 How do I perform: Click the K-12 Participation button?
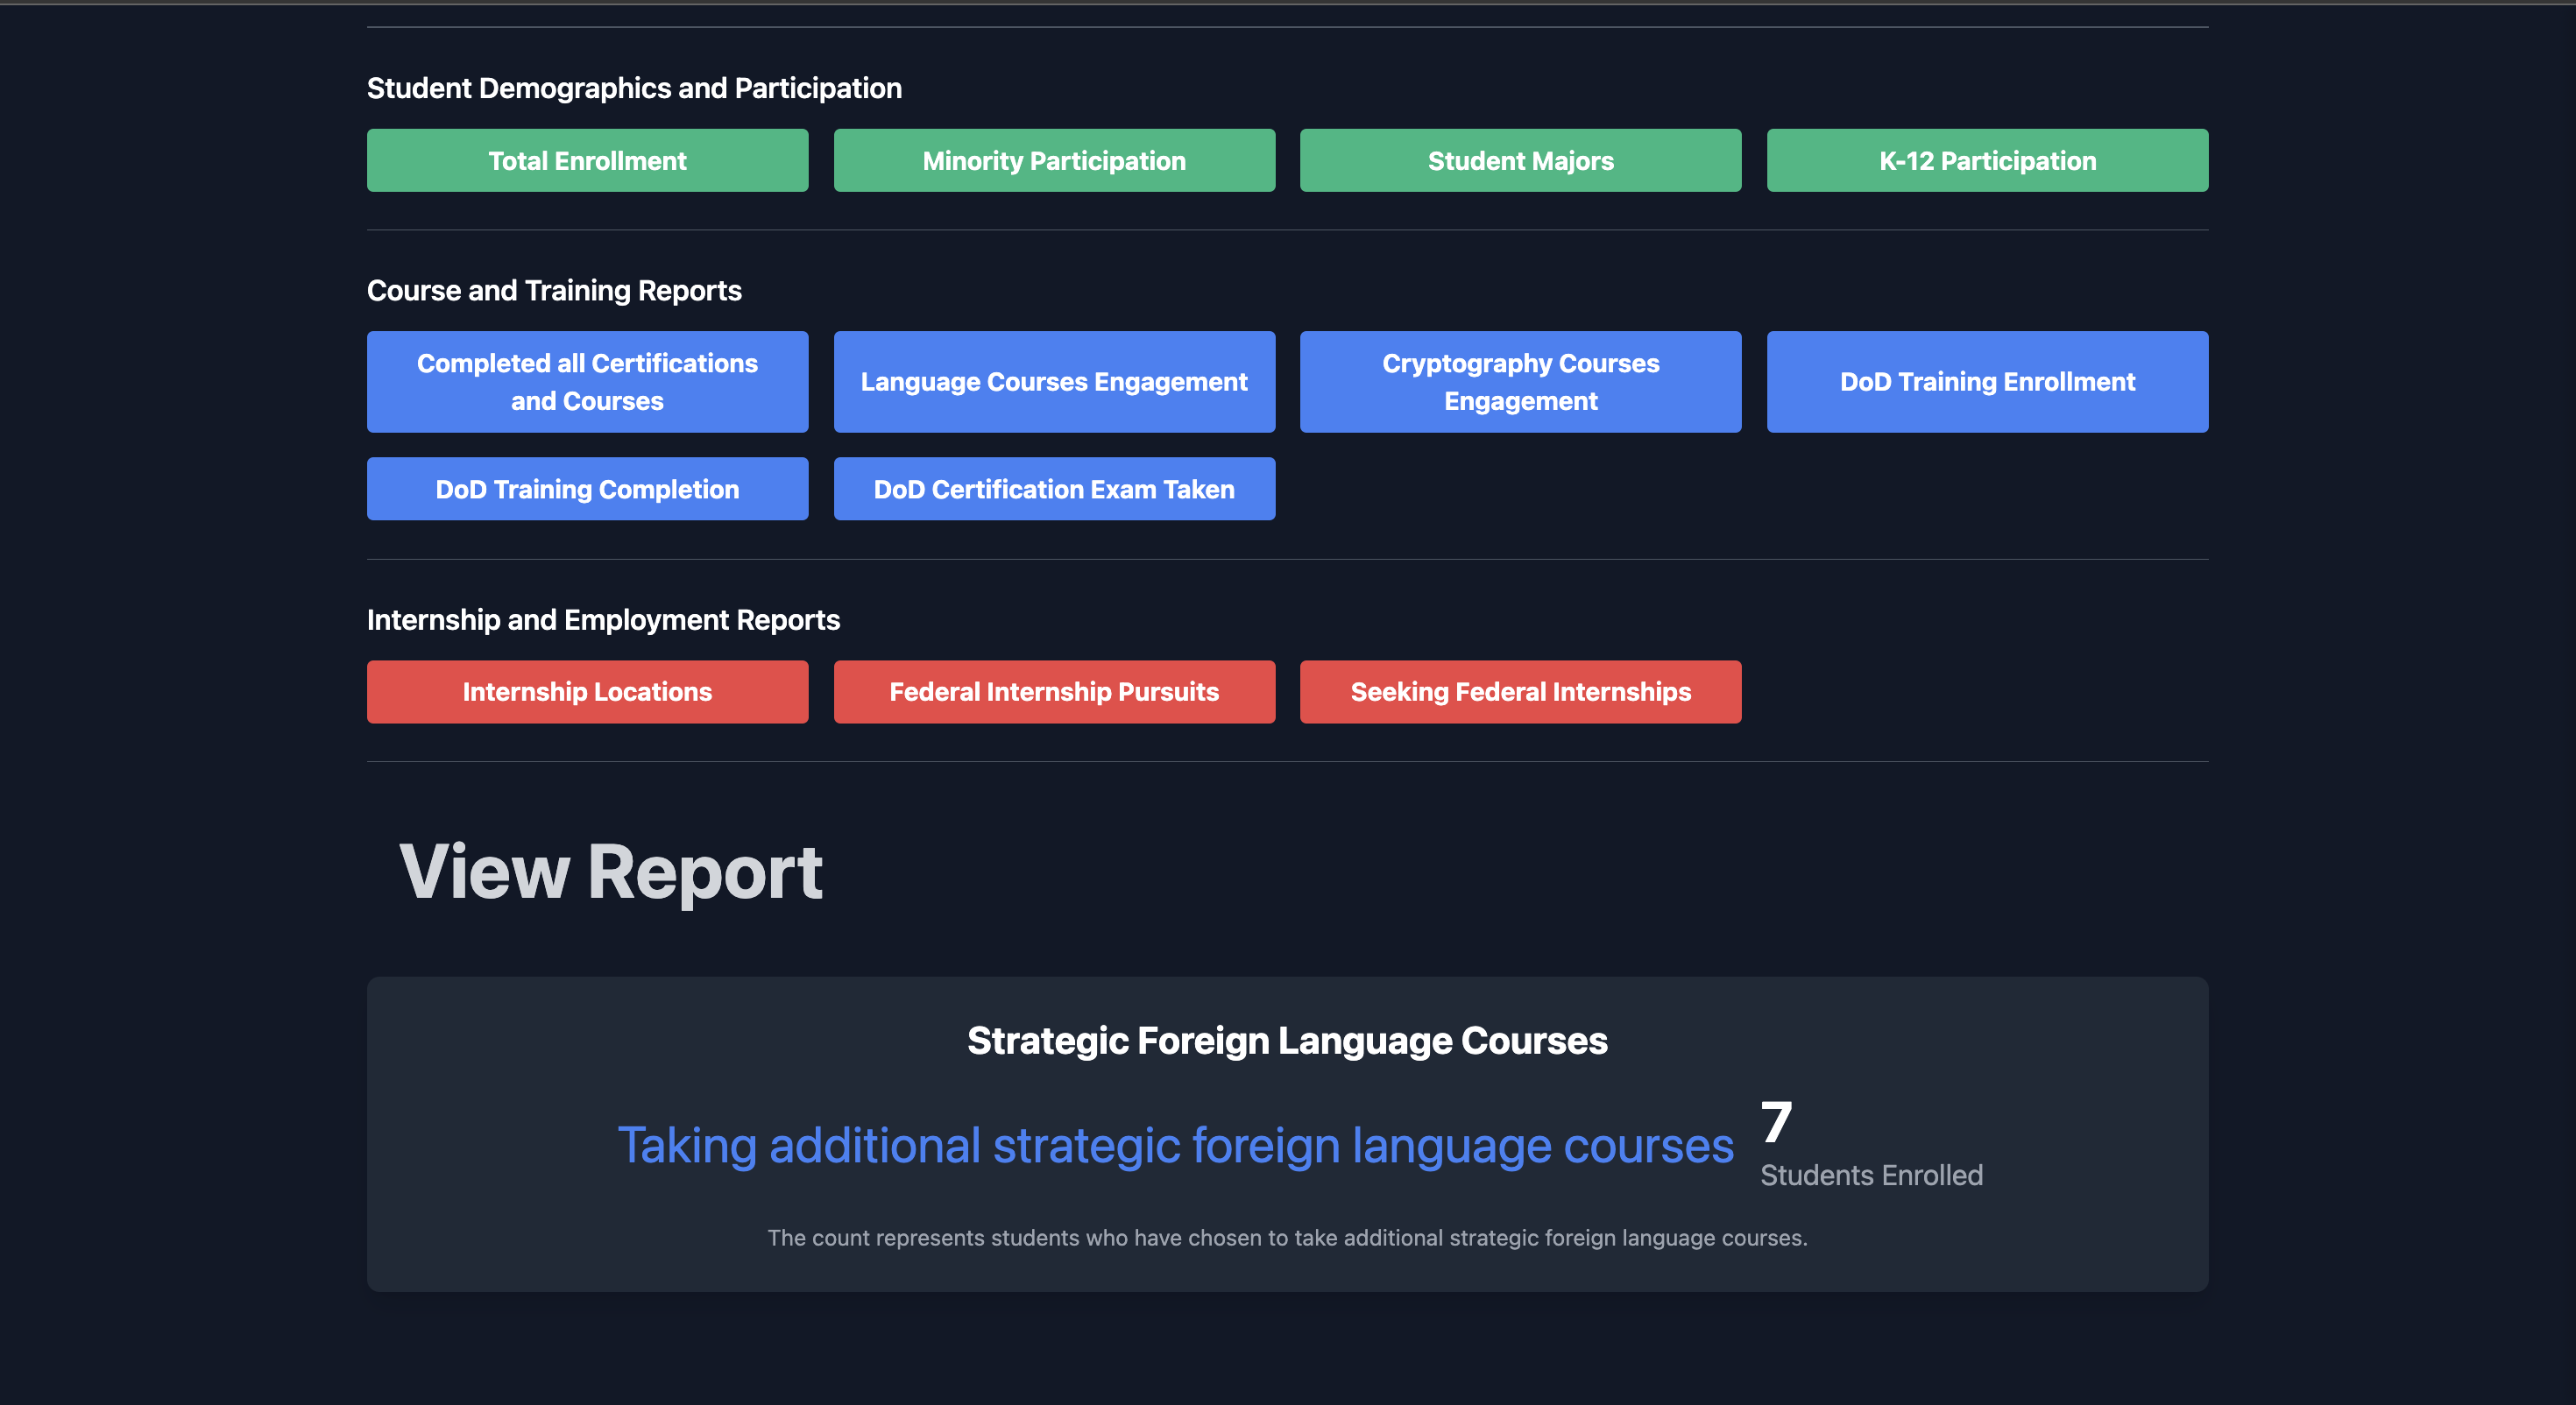coord(1987,160)
